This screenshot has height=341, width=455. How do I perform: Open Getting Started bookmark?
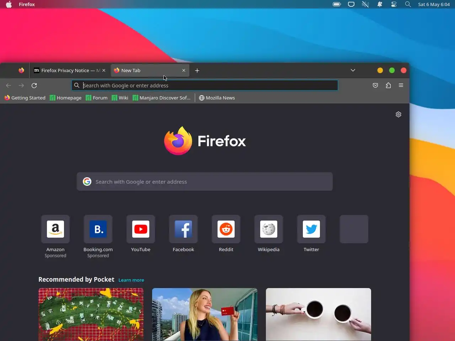click(x=25, y=98)
